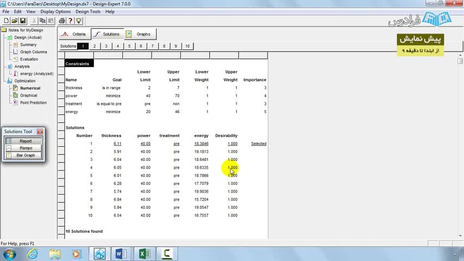The height and width of the screenshot is (261, 464).
Task: Click Ramps in Solutions Tool
Action: pyautogui.click(x=23, y=148)
